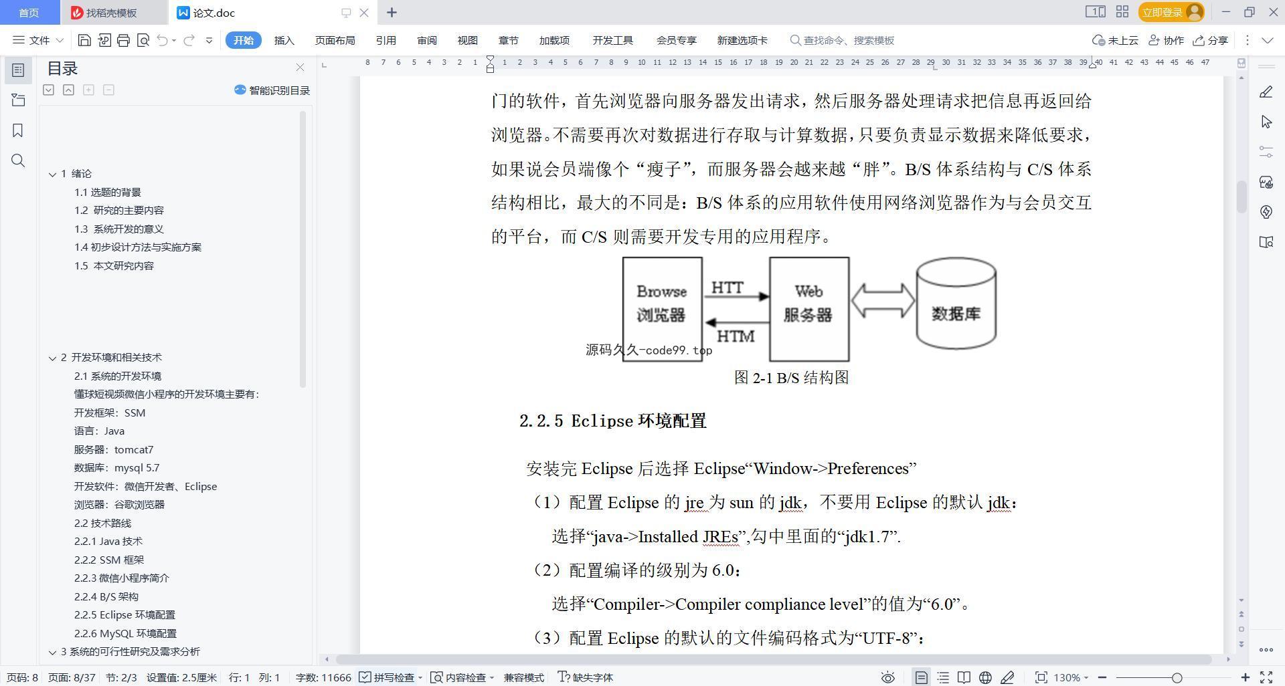Viewport: 1285px width, 686px height.
Task: Collapse '3 系统的可行性研究及需求分析' section
Action: tap(52, 652)
